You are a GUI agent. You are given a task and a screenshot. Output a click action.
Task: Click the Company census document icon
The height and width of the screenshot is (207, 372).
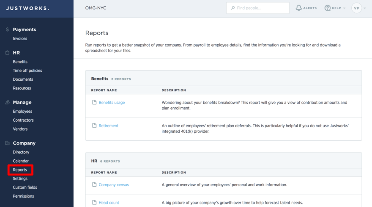click(x=94, y=185)
